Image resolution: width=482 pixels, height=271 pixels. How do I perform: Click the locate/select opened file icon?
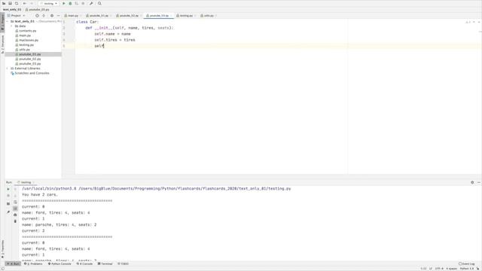pyautogui.click(x=37, y=15)
